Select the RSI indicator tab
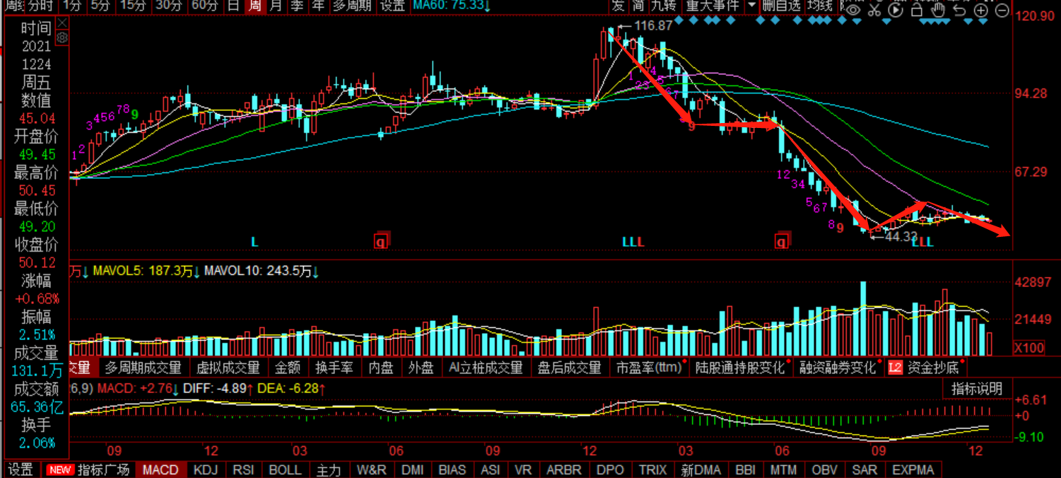Viewport: 1061px width, 478px height. click(243, 470)
